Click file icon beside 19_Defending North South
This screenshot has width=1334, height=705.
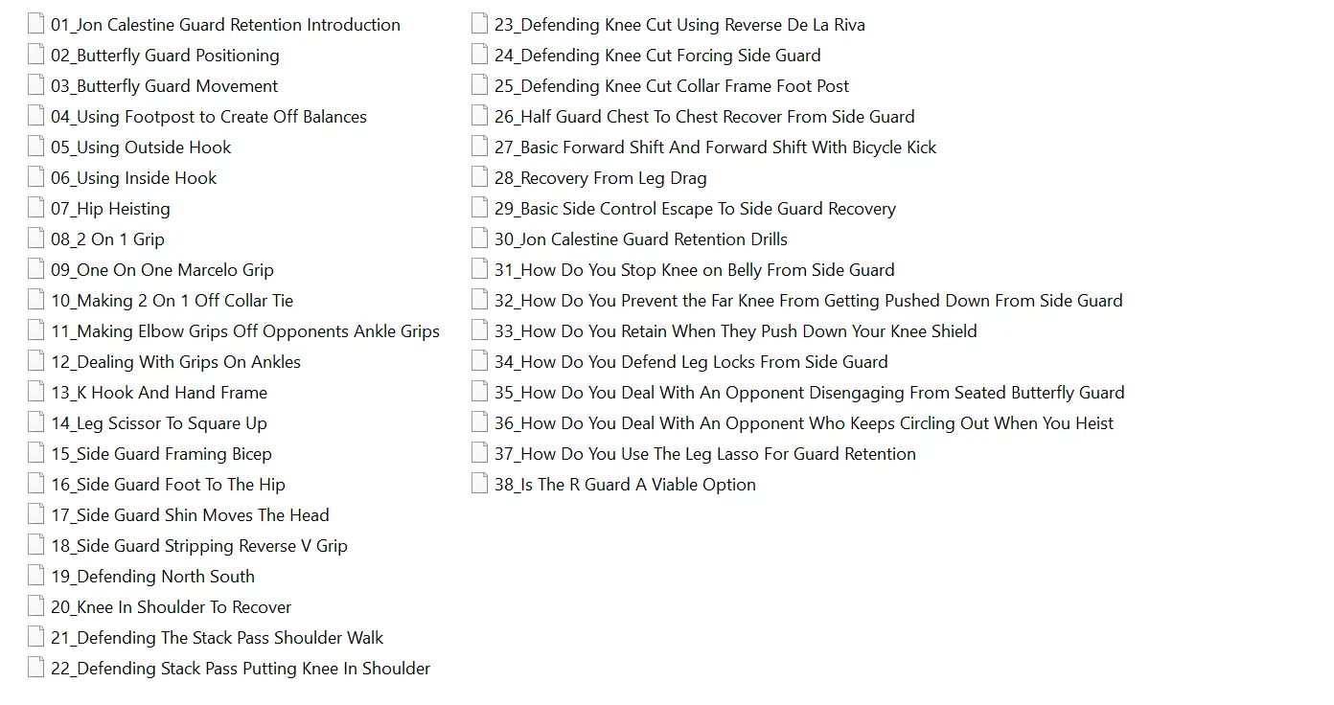[36, 577]
